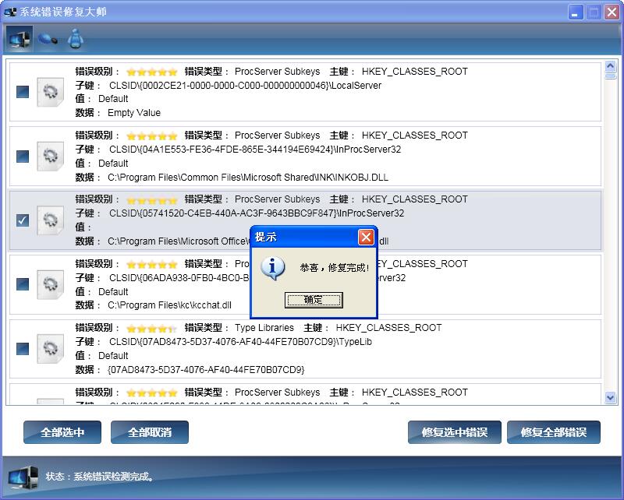Enable checkbox for TypeLib error entry
The image size is (624, 500).
(x=23, y=349)
